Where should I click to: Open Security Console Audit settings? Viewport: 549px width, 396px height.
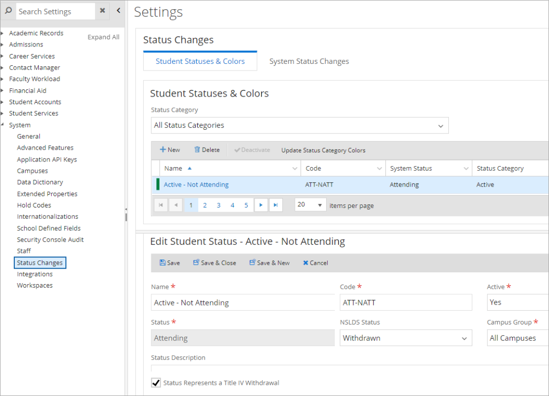pyautogui.click(x=50, y=240)
